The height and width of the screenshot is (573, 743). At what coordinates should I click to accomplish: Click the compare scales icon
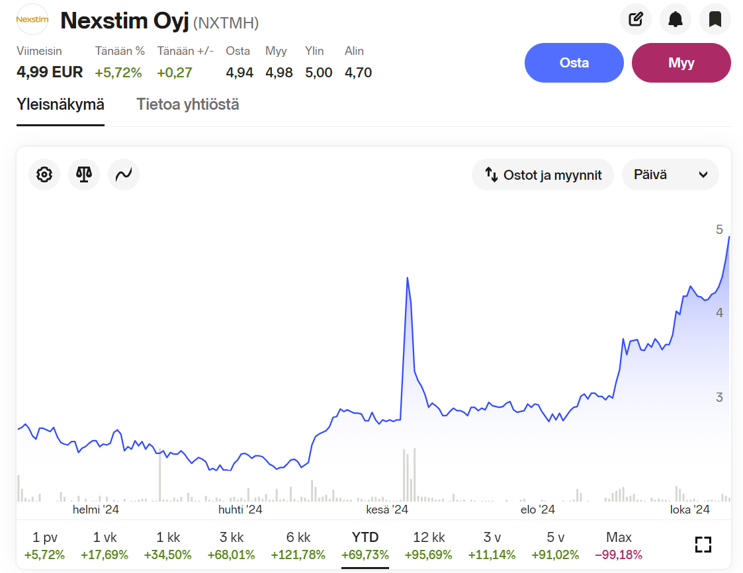tap(84, 174)
